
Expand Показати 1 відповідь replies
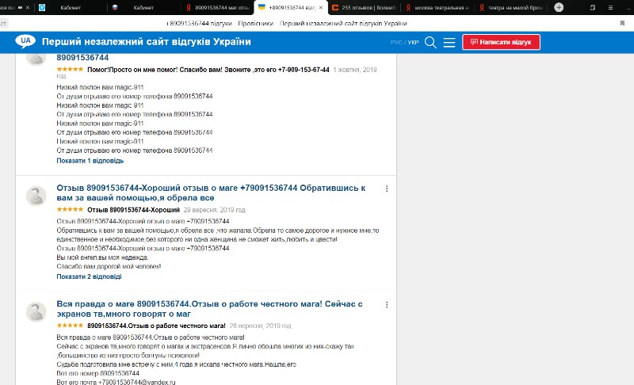click(90, 161)
